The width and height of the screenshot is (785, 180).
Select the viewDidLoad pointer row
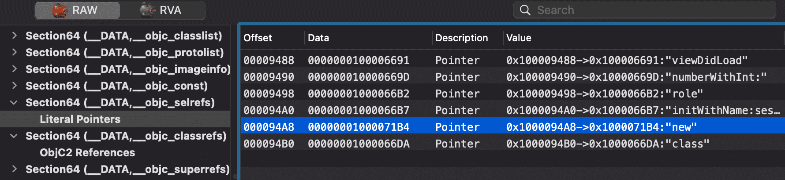(x=512, y=60)
